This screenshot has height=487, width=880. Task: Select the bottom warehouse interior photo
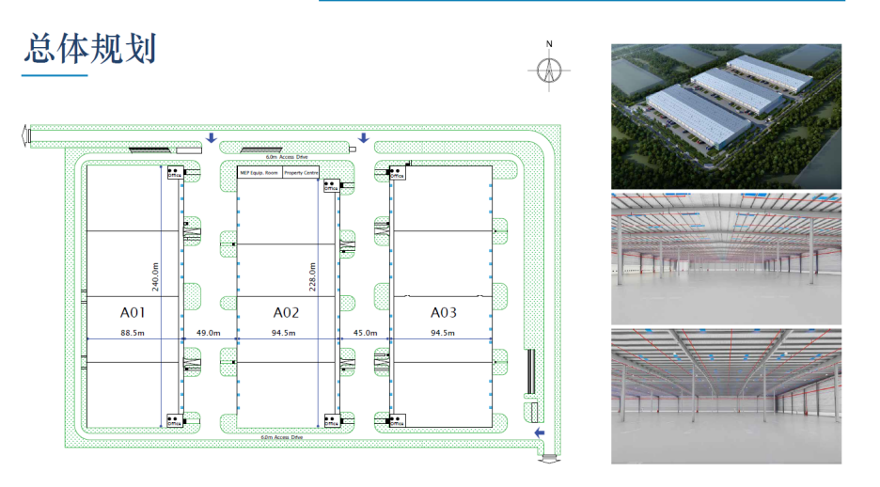click(726, 396)
